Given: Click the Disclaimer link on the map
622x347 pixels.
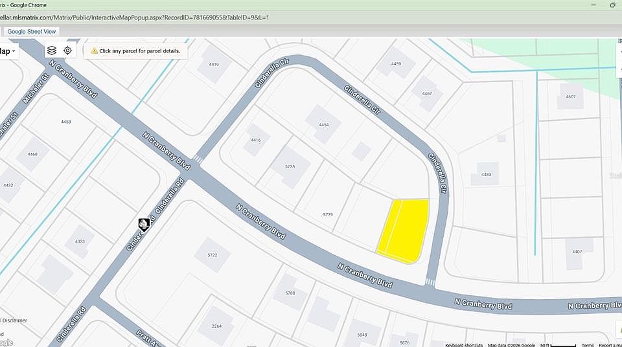Looking at the screenshot, I should pyautogui.click(x=14, y=320).
